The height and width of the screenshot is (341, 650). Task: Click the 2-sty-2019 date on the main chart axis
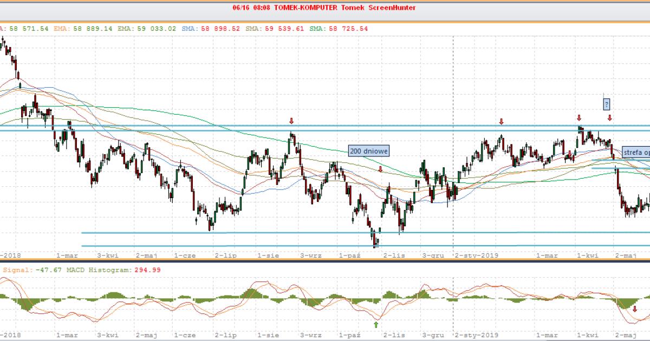point(476,254)
